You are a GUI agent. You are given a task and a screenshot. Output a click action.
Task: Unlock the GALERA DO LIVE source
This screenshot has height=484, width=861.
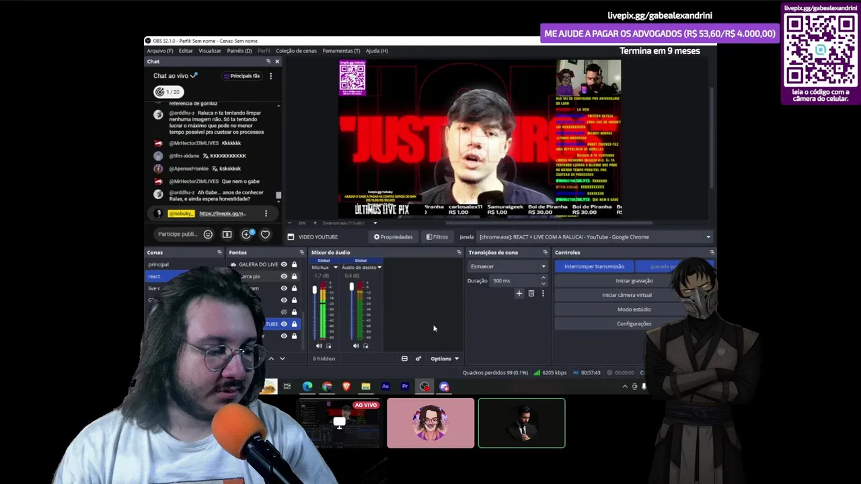[x=294, y=264]
